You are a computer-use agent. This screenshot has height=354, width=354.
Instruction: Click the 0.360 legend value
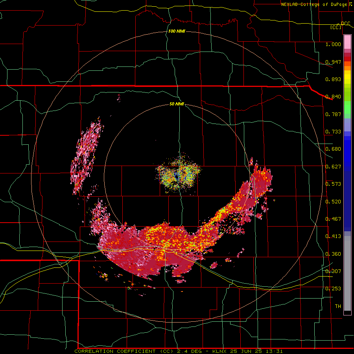coord(333,254)
